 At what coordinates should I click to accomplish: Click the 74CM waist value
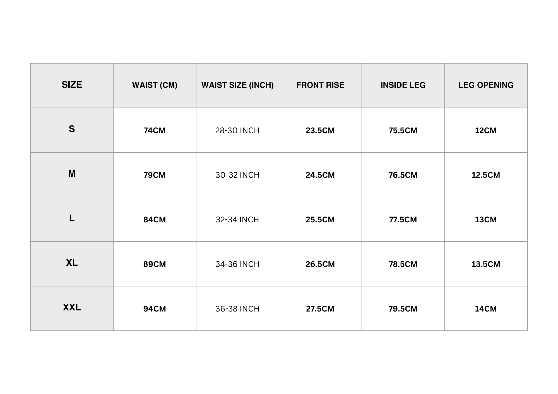click(155, 130)
